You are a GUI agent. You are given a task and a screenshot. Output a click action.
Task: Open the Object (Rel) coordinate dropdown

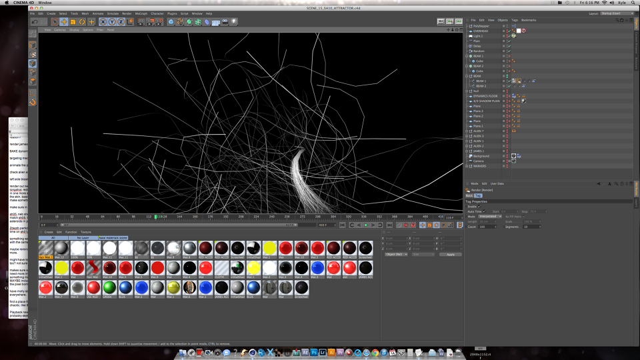396,254
